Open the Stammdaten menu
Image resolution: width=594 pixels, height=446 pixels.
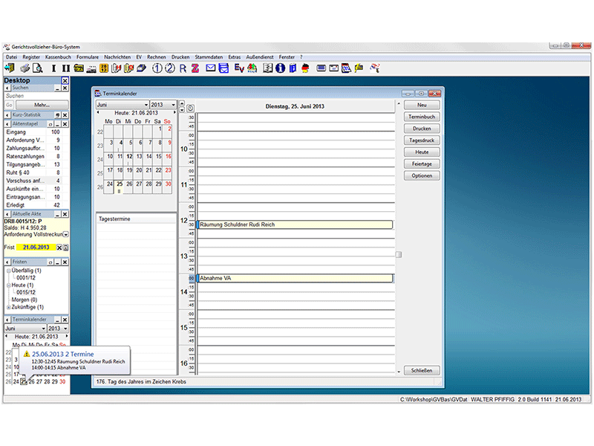pyautogui.click(x=209, y=57)
